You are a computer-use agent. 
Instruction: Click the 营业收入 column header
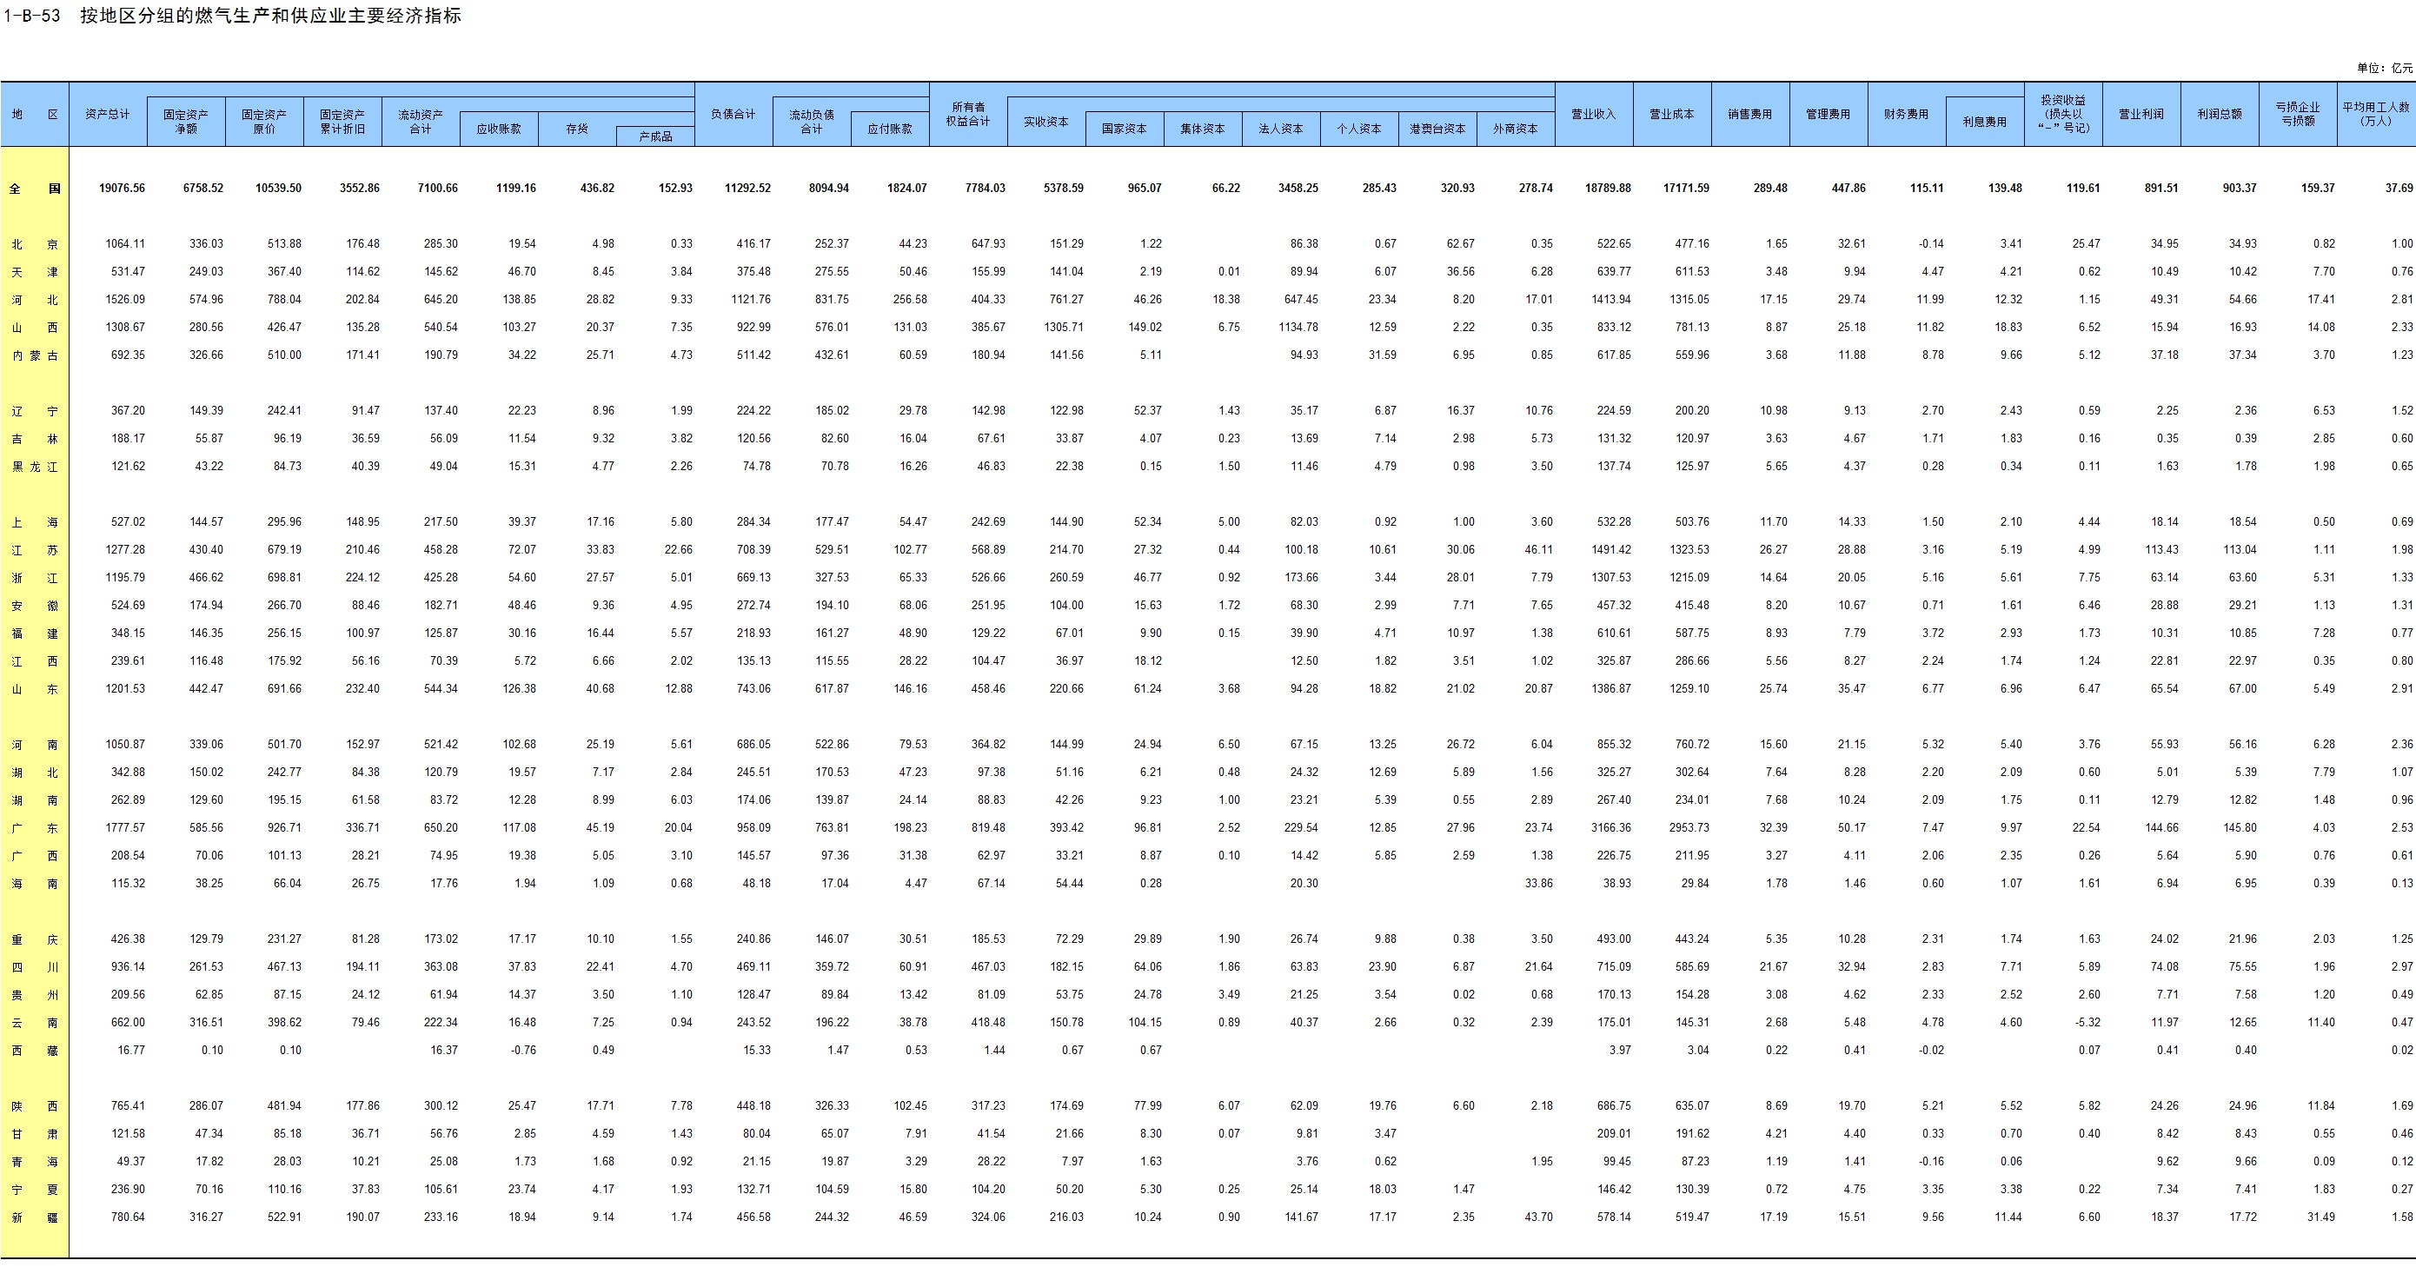click(x=1592, y=115)
